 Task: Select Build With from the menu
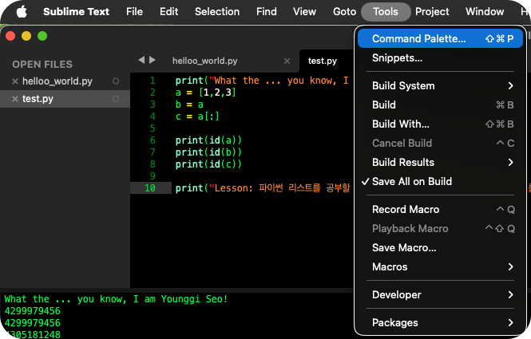(401, 124)
